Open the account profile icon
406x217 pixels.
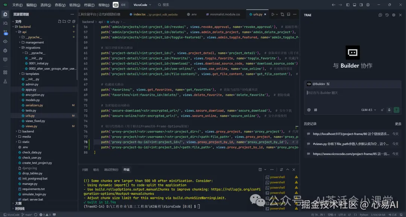click(368, 5)
